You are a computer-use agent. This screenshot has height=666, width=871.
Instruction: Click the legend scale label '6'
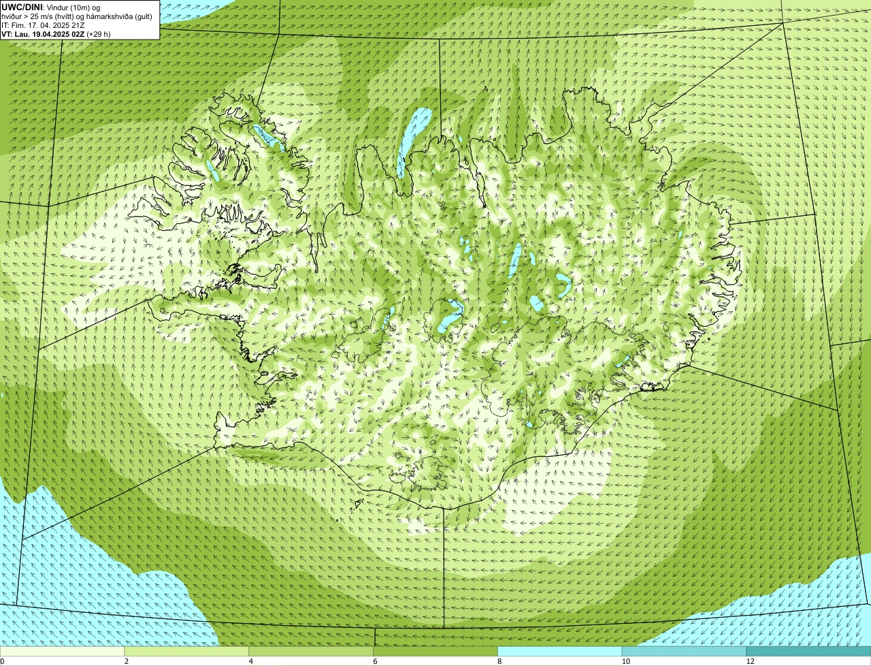coord(375,661)
